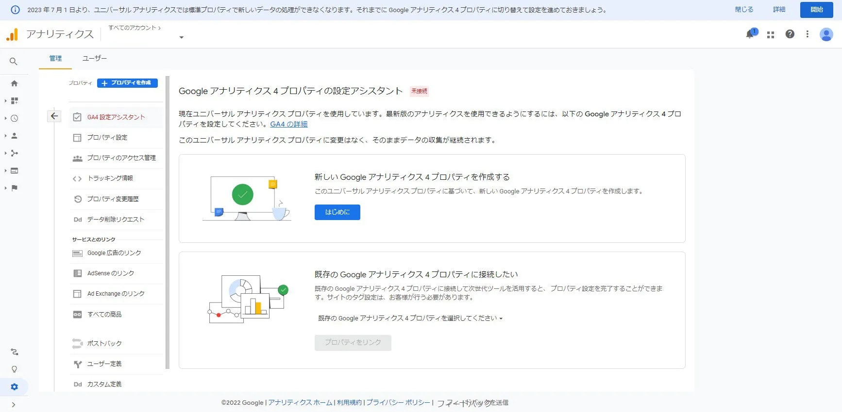Expand カスタム定義 menu item
The image size is (842, 412).
[x=116, y=384]
